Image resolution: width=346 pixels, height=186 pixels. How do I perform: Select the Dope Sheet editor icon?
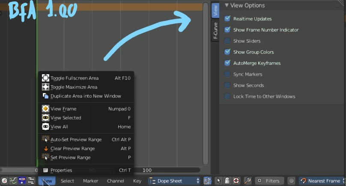(22, 181)
